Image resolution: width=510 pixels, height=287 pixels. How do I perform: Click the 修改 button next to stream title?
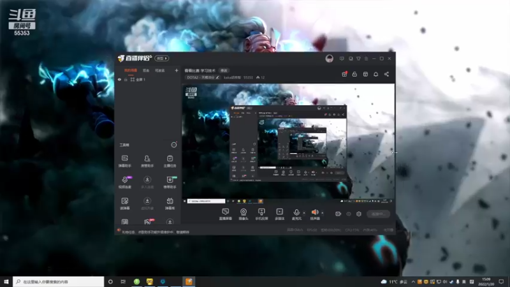coord(224,70)
